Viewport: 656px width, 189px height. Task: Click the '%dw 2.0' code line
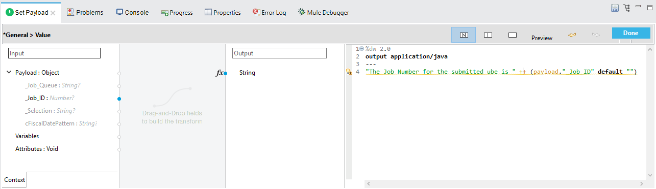tap(378, 49)
